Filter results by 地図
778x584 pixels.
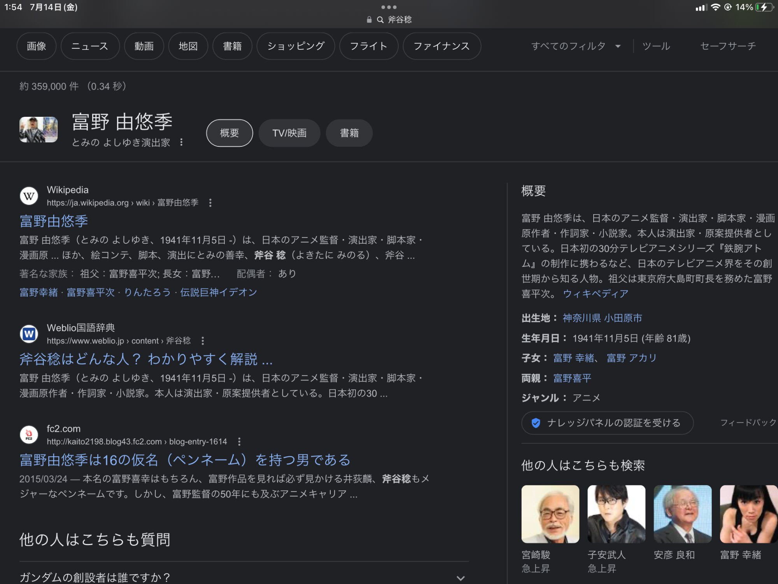pyautogui.click(x=188, y=46)
